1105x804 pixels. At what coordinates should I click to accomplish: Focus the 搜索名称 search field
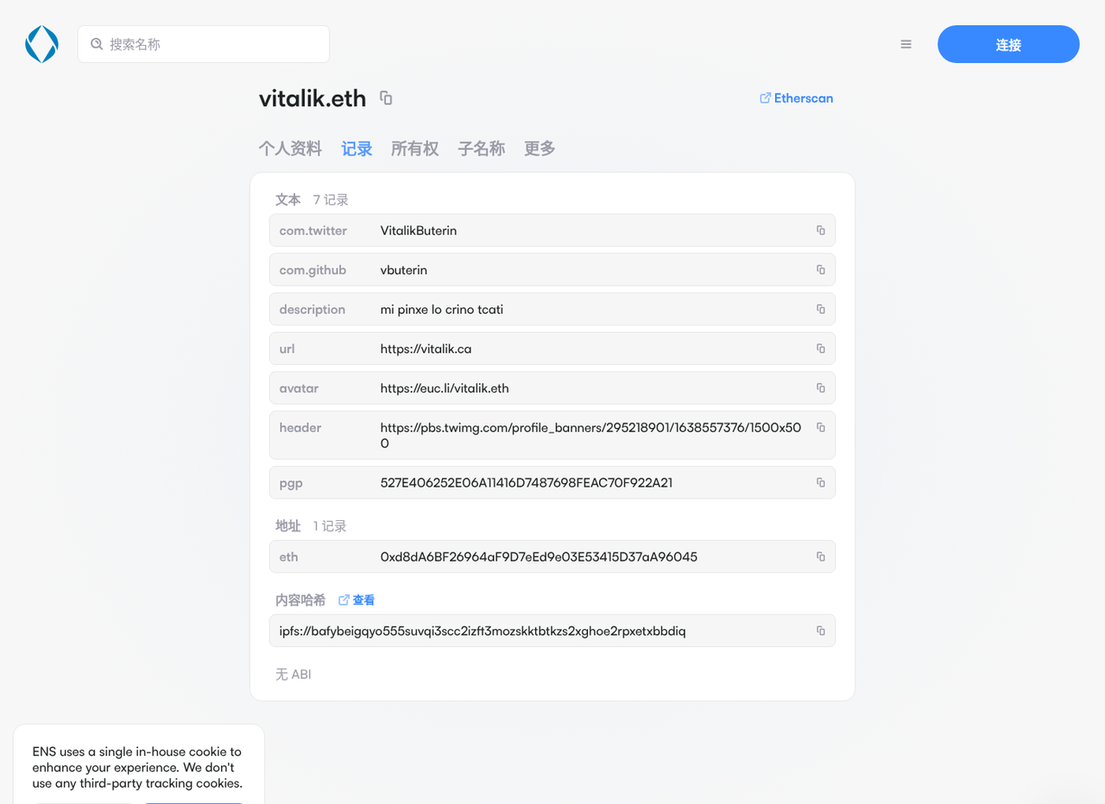click(x=204, y=44)
